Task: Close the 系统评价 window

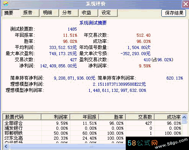Action: point(186,4)
